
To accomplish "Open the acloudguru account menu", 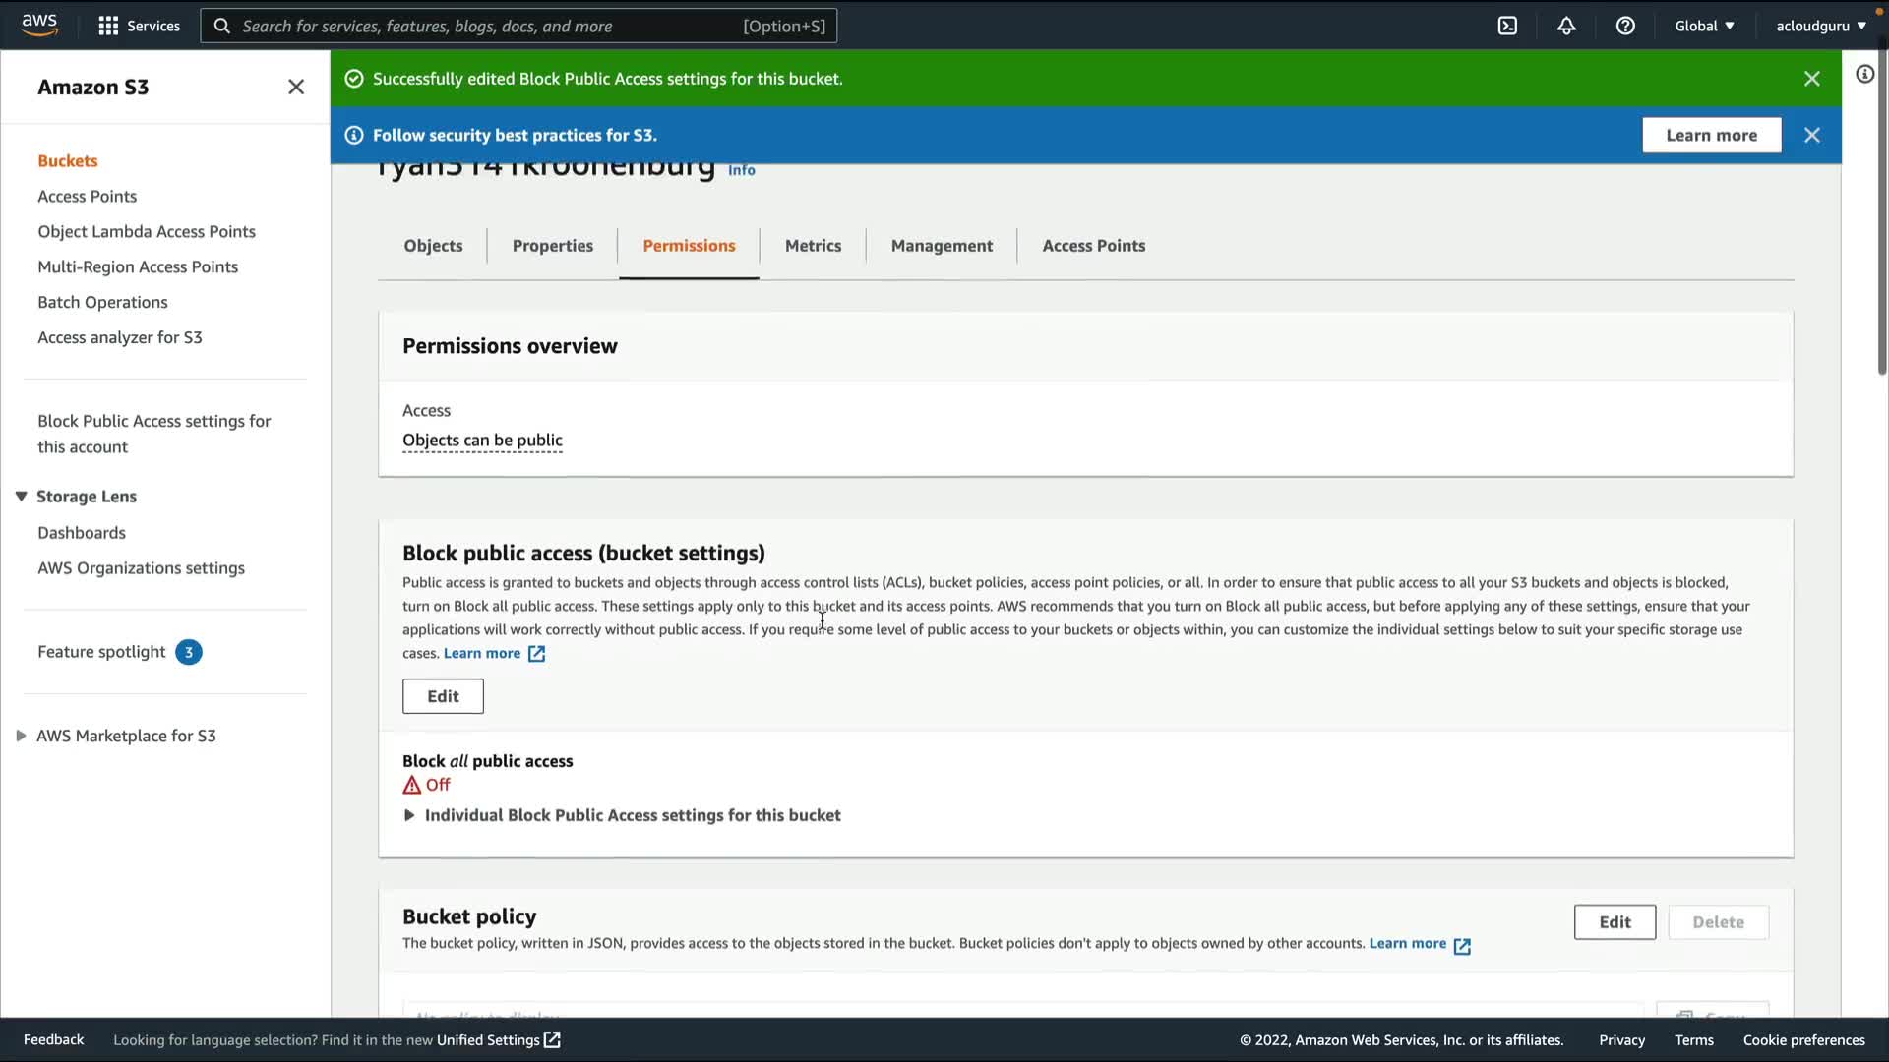I will (x=1820, y=27).
